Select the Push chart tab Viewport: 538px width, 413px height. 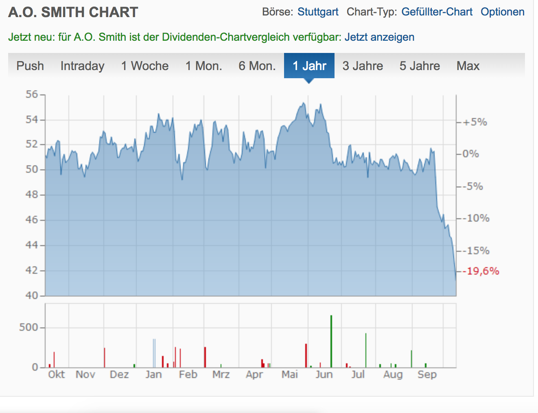30,66
